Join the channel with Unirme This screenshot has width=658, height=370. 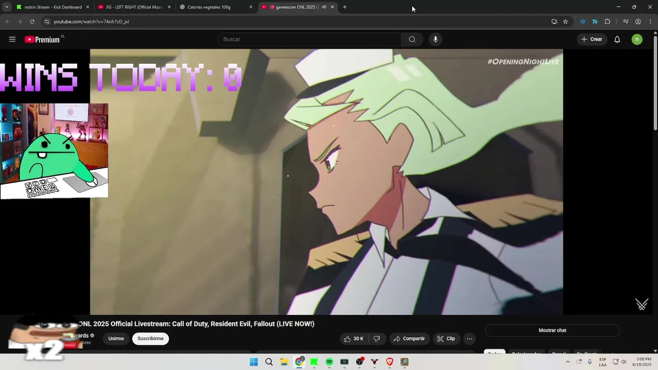click(116, 339)
